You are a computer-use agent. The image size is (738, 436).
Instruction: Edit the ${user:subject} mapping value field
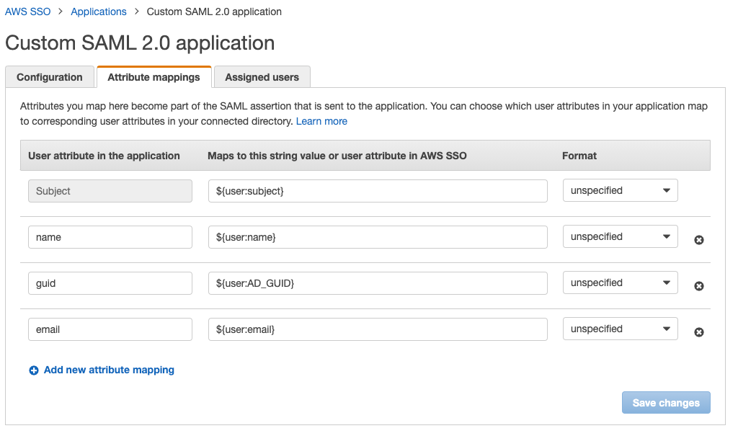coord(378,191)
